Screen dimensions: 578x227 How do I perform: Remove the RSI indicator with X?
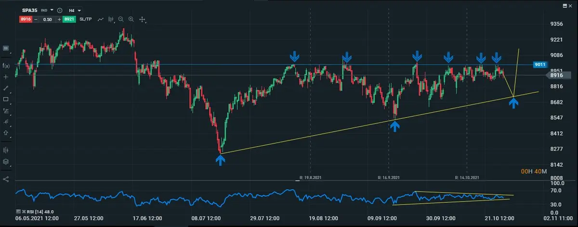pyautogui.click(x=23, y=212)
